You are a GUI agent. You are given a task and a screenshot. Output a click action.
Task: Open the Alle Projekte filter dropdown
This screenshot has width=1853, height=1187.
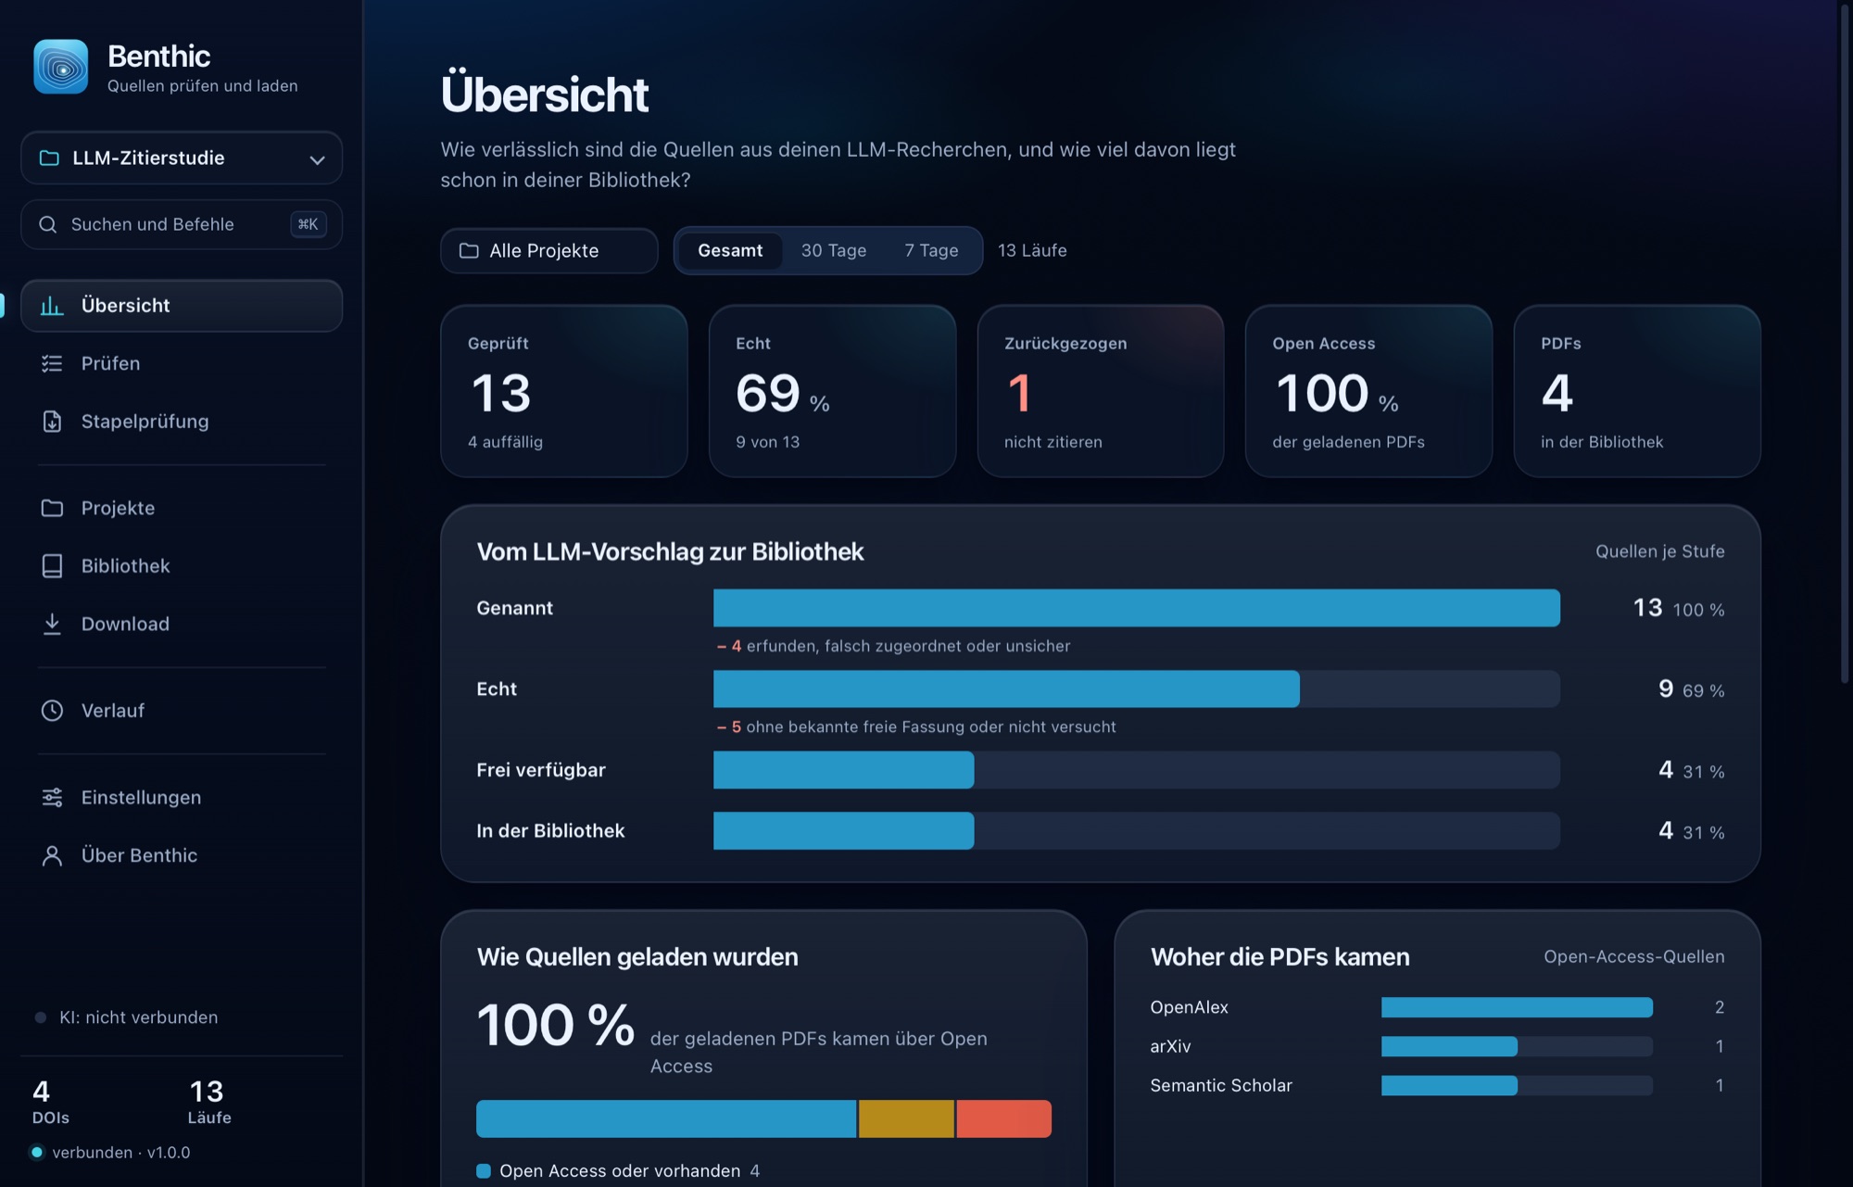pyautogui.click(x=549, y=251)
